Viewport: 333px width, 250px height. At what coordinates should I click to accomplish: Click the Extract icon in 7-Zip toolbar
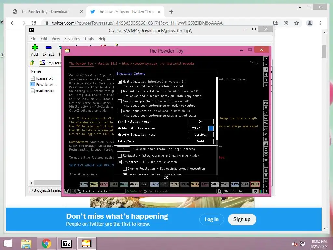(48, 48)
